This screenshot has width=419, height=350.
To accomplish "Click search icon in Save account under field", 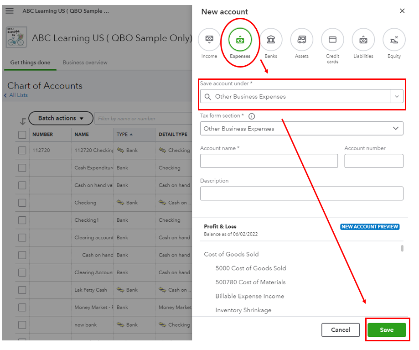I will coord(207,97).
